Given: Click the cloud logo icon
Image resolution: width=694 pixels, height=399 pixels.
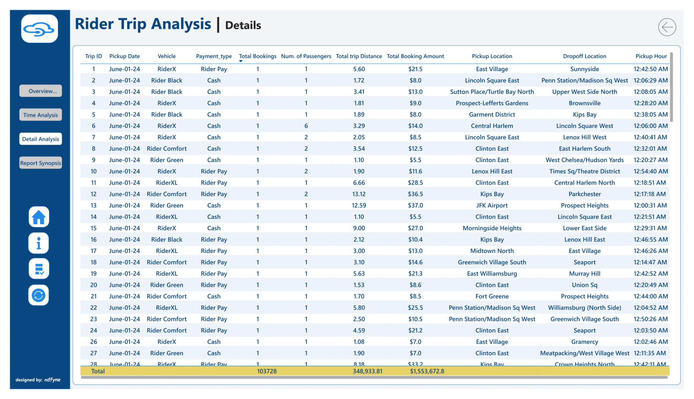Looking at the screenshot, I should click(x=40, y=29).
